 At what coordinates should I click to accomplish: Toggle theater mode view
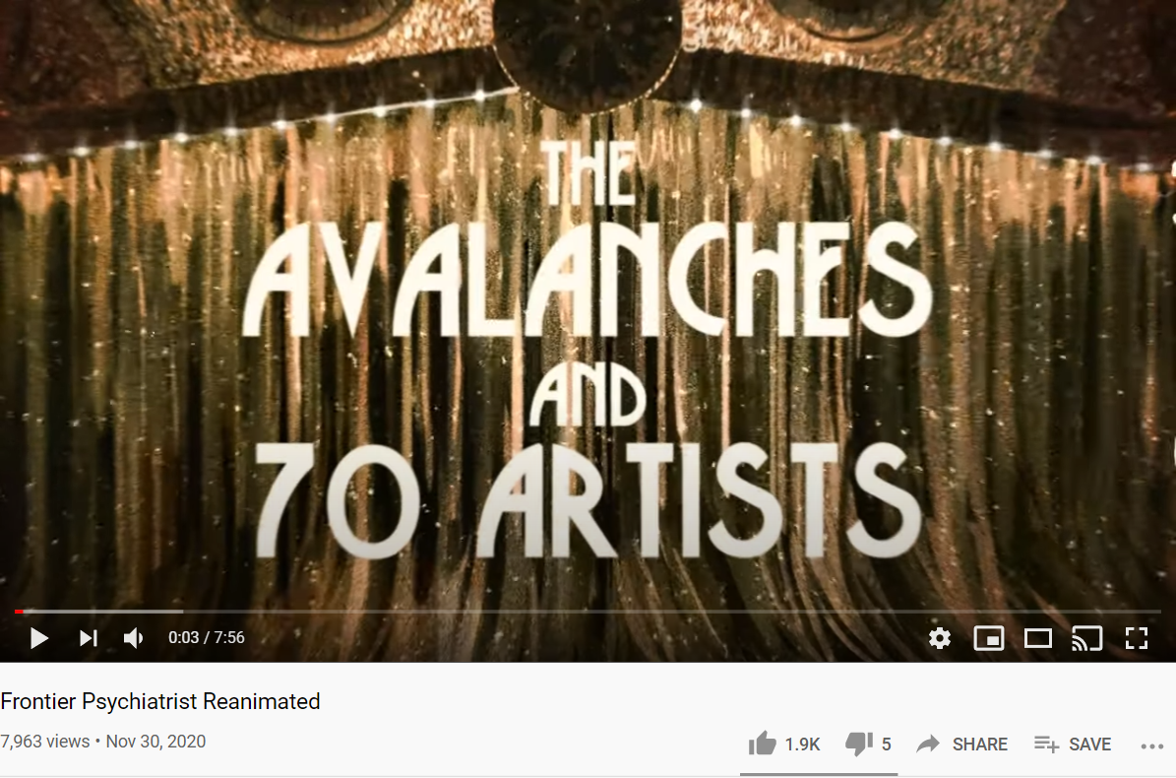1038,638
